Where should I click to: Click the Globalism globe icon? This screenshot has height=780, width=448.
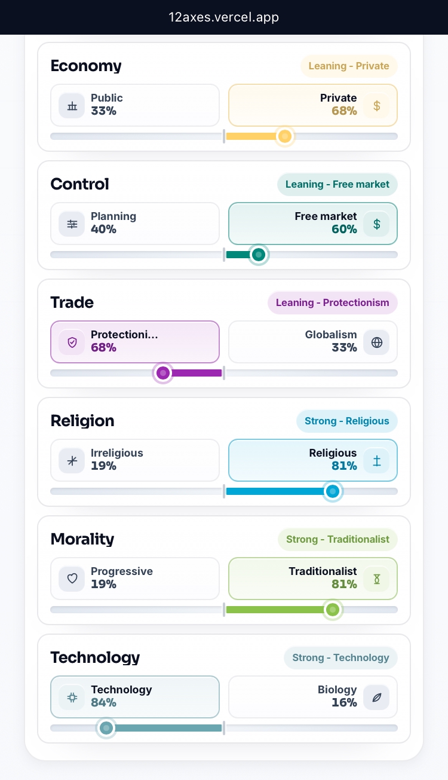[376, 342]
